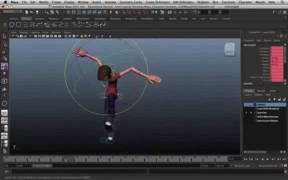The height and width of the screenshot is (180, 288).
Task: Switch to single perspective view layout
Action: pos(4,113)
